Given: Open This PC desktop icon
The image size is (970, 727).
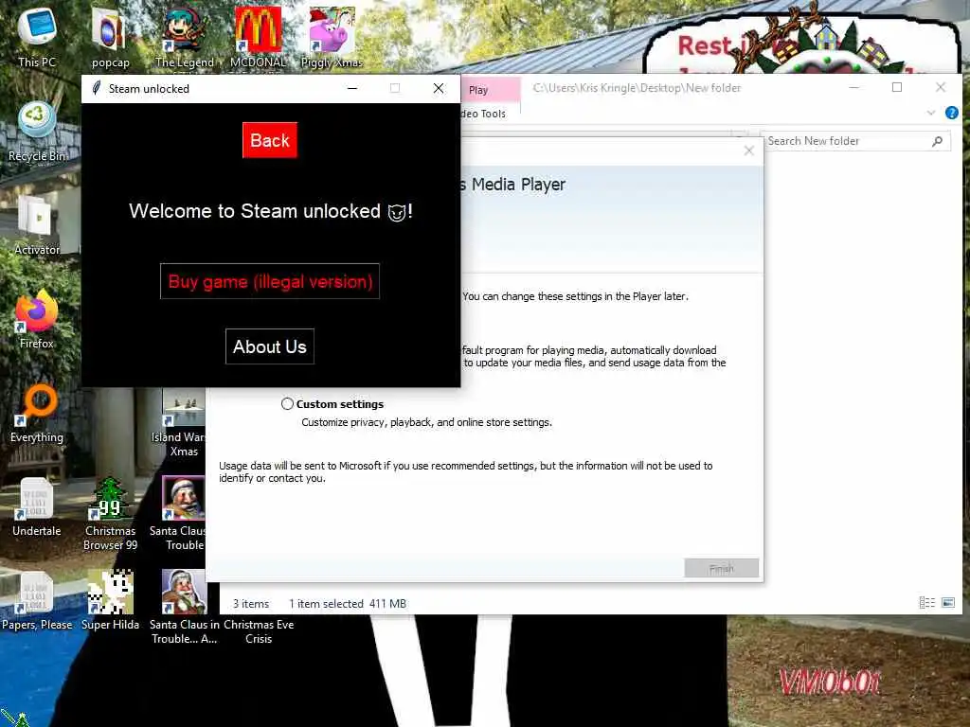Looking at the screenshot, I should [x=37, y=35].
